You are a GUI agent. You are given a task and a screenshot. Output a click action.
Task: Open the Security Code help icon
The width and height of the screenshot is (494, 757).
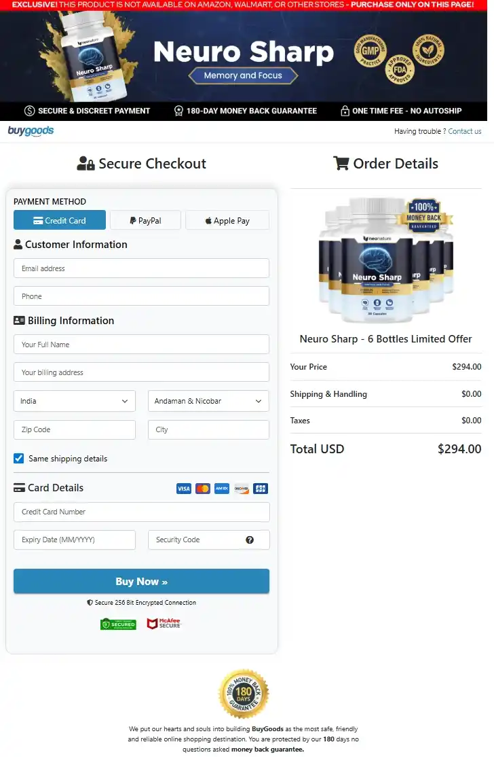tap(250, 540)
